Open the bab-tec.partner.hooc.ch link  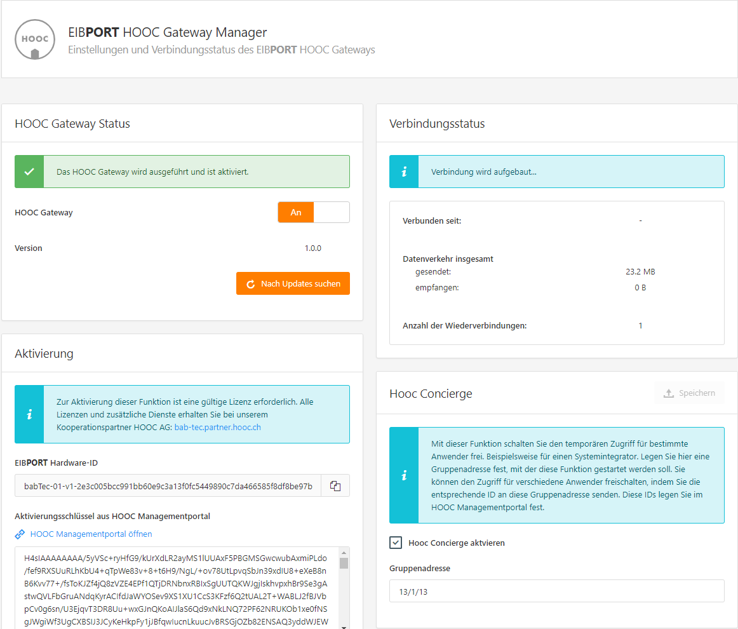click(x=217, y=427)
